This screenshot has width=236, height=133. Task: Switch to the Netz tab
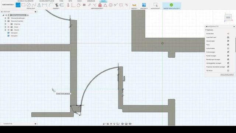click(x=70, y=1)
